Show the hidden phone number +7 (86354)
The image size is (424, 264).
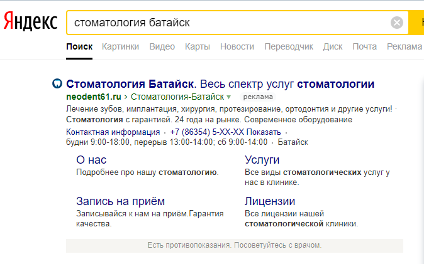pos(225,132)
